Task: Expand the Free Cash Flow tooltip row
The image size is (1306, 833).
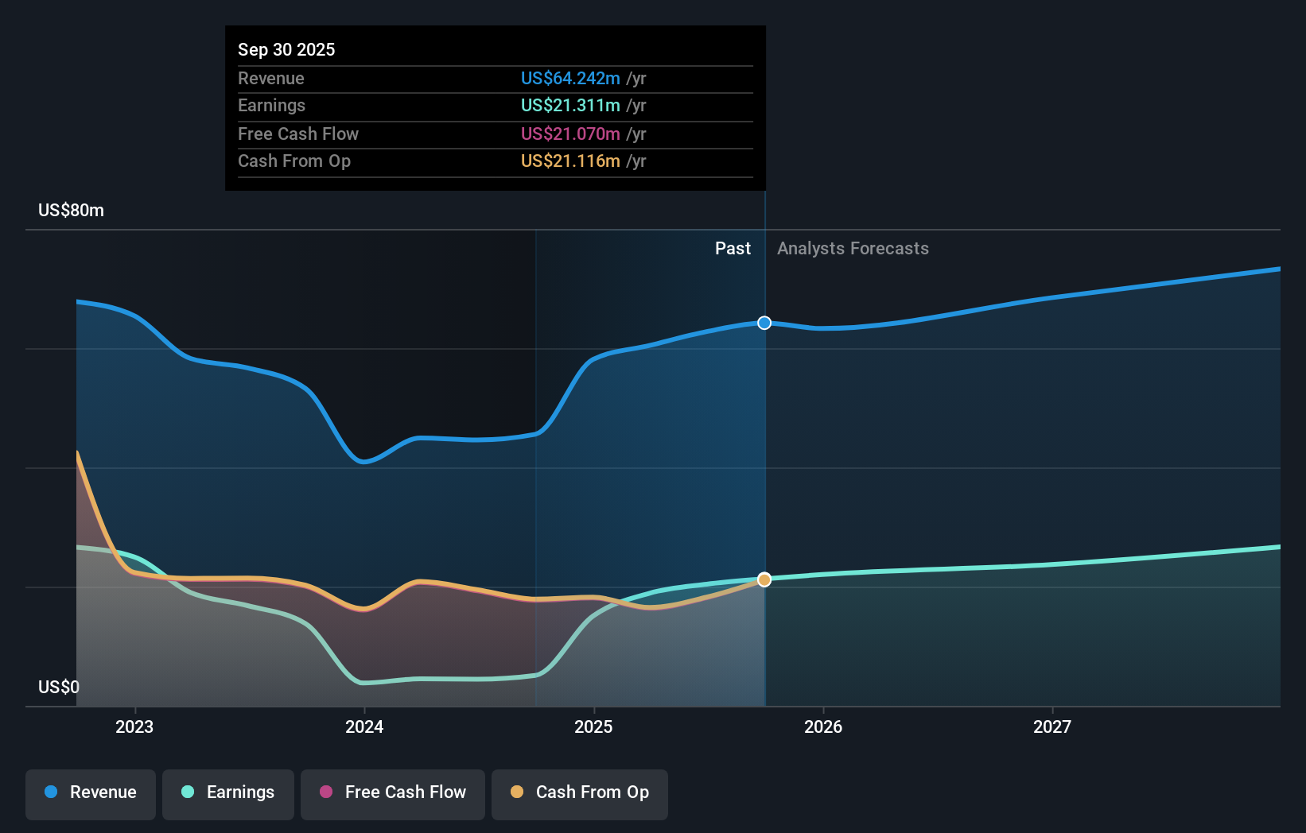Action: point(493,134)
